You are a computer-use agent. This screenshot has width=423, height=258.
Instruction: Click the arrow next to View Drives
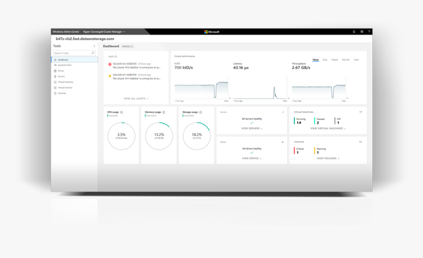click(261, 159)
